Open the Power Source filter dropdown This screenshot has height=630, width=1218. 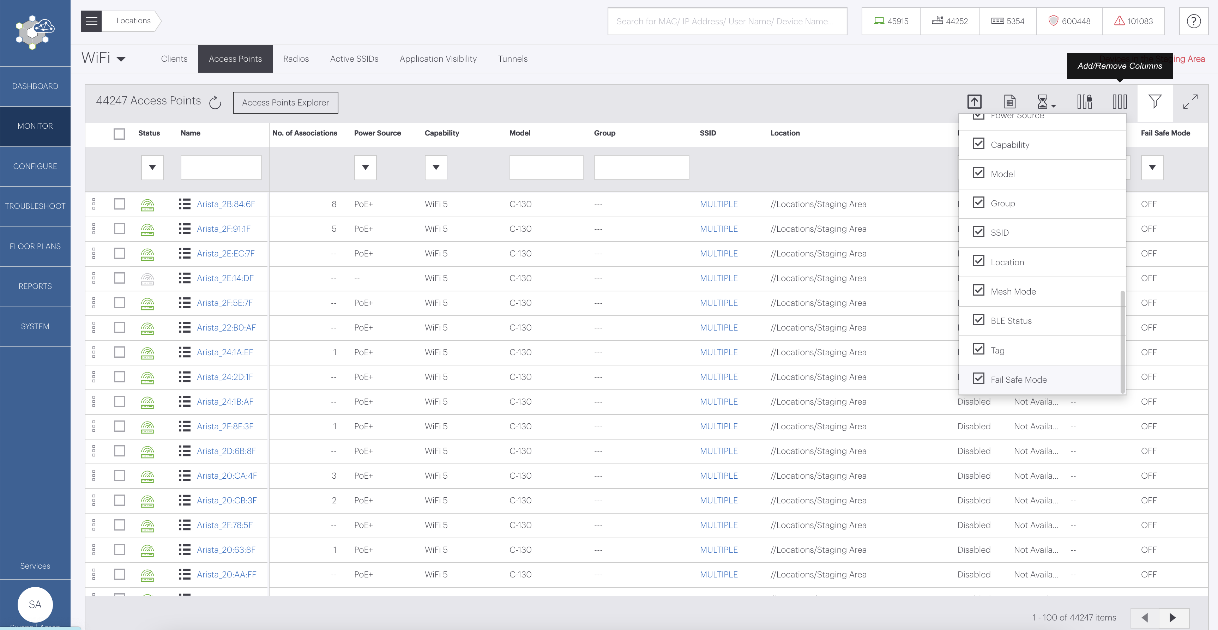pyautogui.click(x=365, y=167)
